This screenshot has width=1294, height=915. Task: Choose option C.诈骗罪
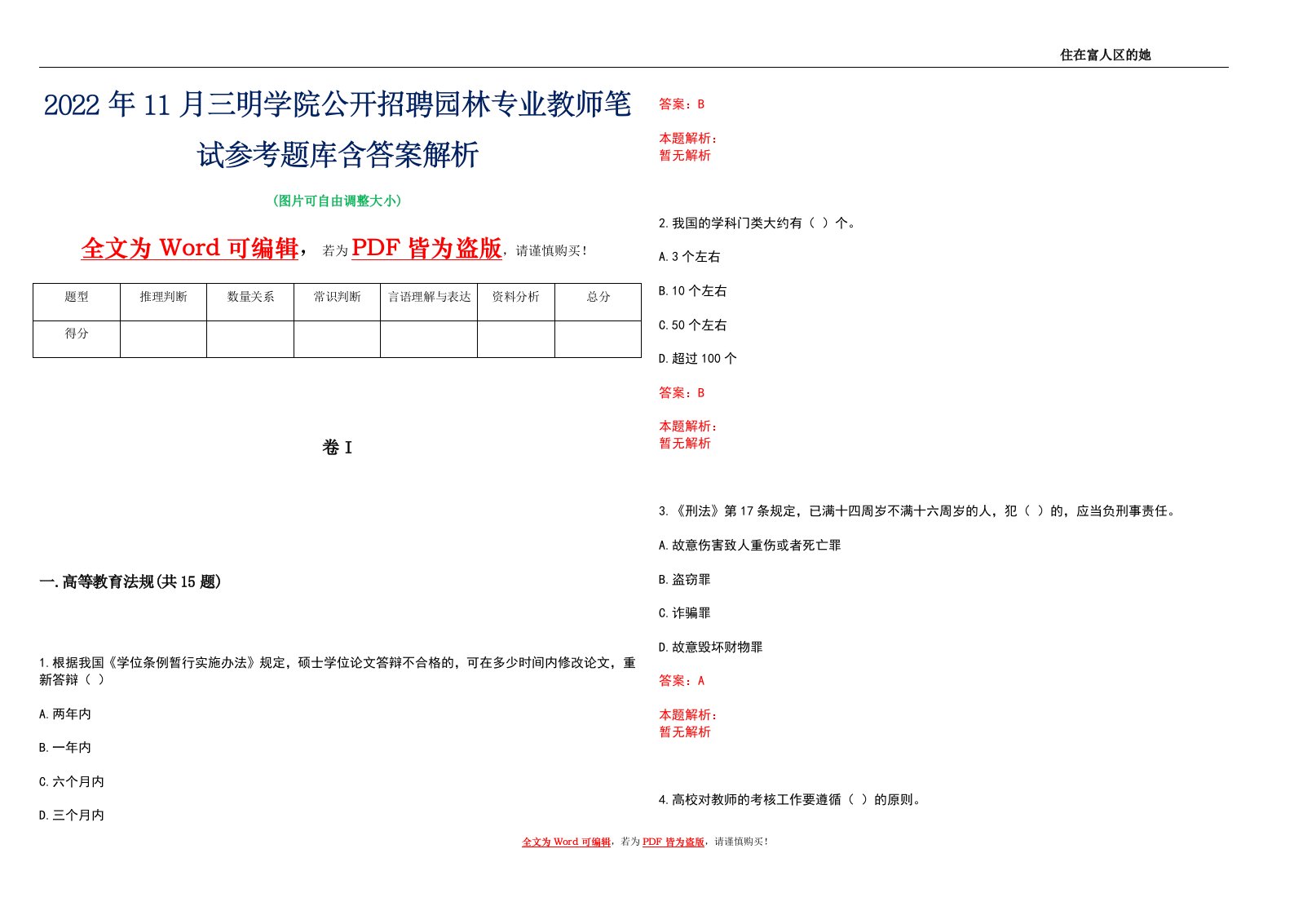[685, 613]
